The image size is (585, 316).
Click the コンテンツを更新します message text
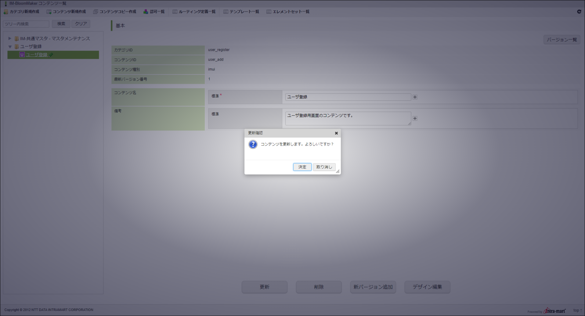tap(297, 144)
